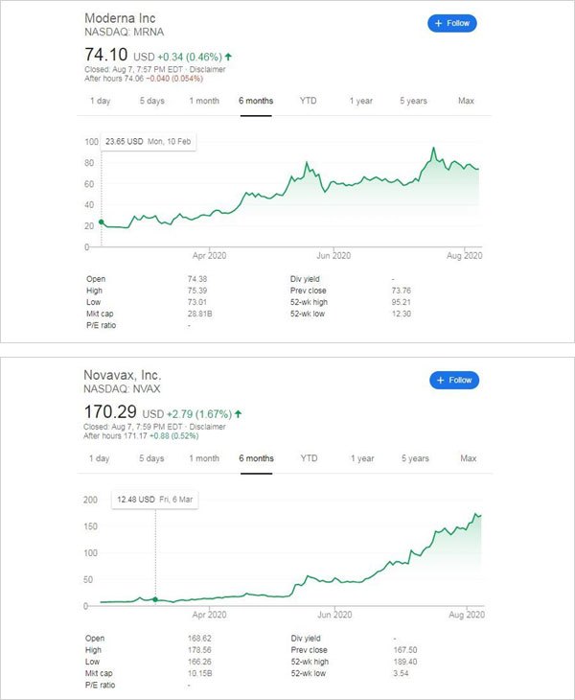Viewport: 575px width, 700px height.
Task: Select 1 day range on Moderna chart
Action: pyautogui.click(x=100, y=101)
